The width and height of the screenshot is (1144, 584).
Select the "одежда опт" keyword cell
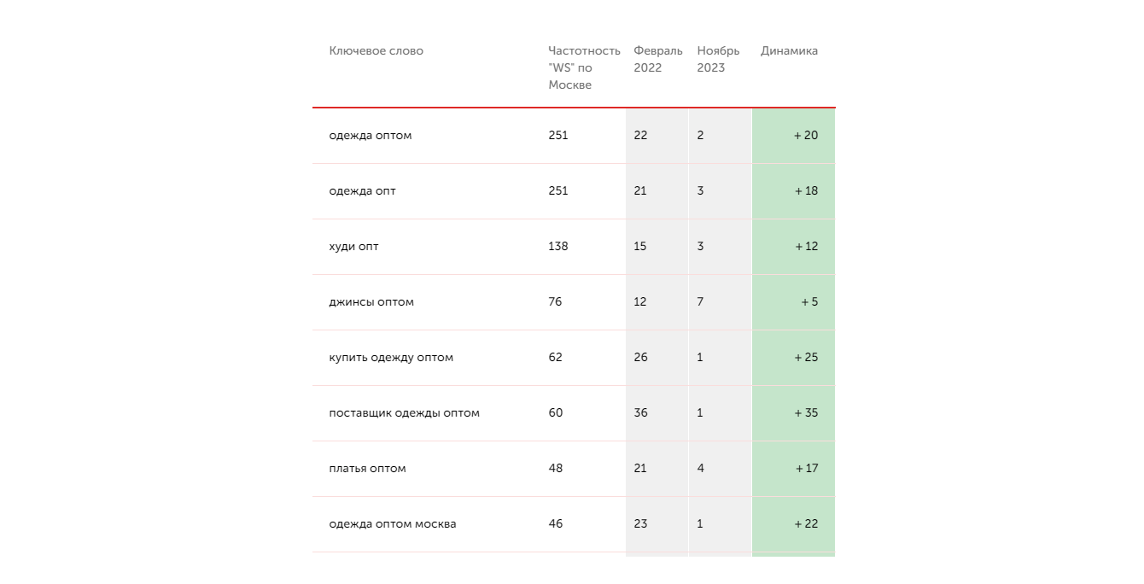tap(362, 191)
